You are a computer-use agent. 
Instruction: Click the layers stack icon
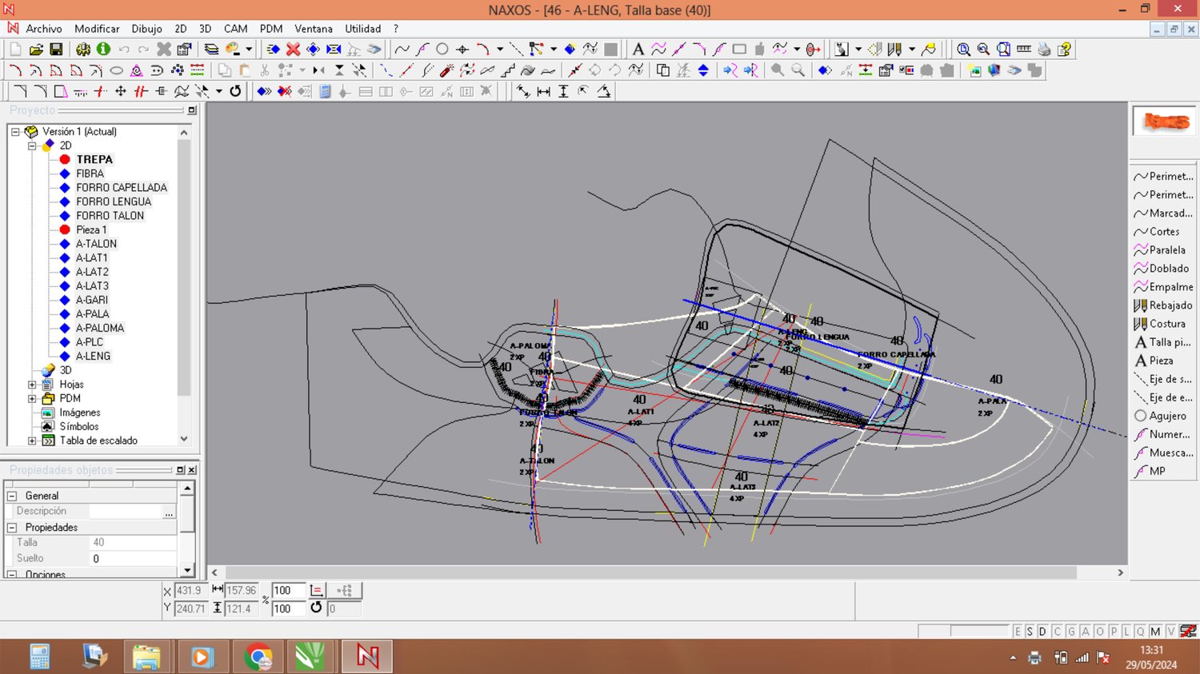click(x=211, y=50)
